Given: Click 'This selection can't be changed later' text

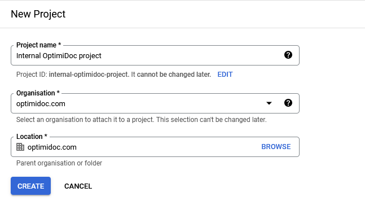Looking at the screenshot, I should click(212, 120).
